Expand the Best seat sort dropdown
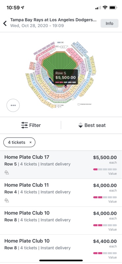 (92, 125)
